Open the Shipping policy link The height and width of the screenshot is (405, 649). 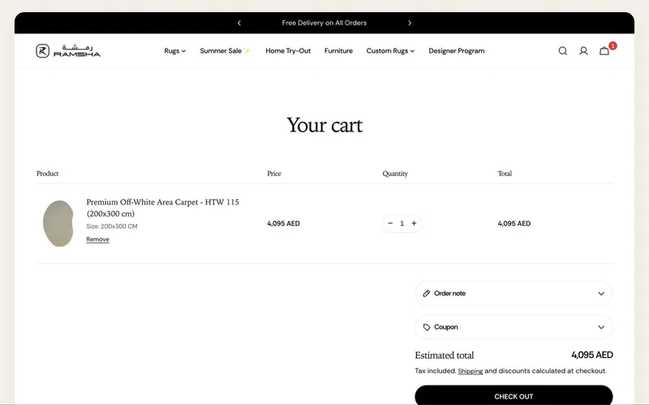(x=471, y=371)
